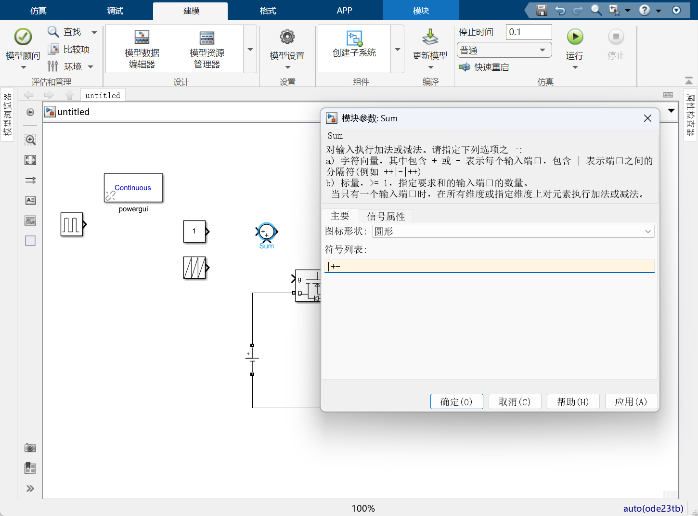Click the Save icon in the title toolbar
Viewport: 698px width, 516px height.
(x=542, y=10)
